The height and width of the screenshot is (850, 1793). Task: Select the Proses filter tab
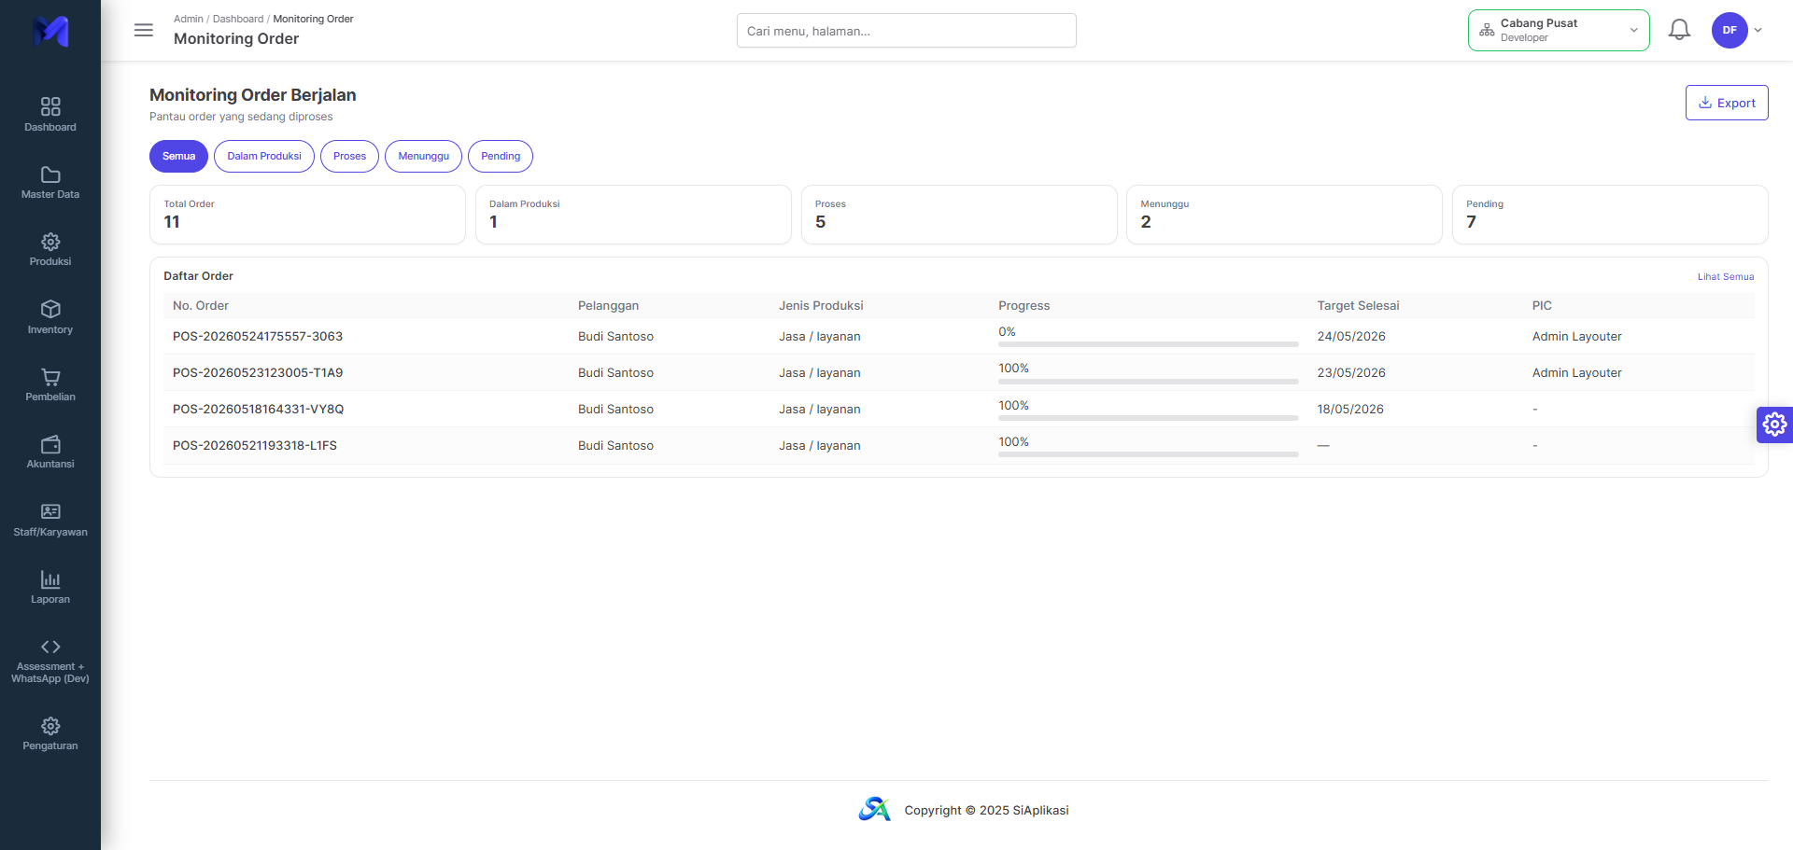349,156
